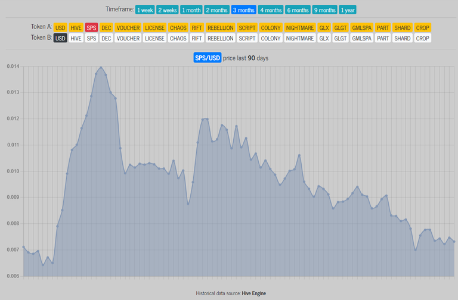
Task: Click the first data point on the chart
Action: point(24,247)
